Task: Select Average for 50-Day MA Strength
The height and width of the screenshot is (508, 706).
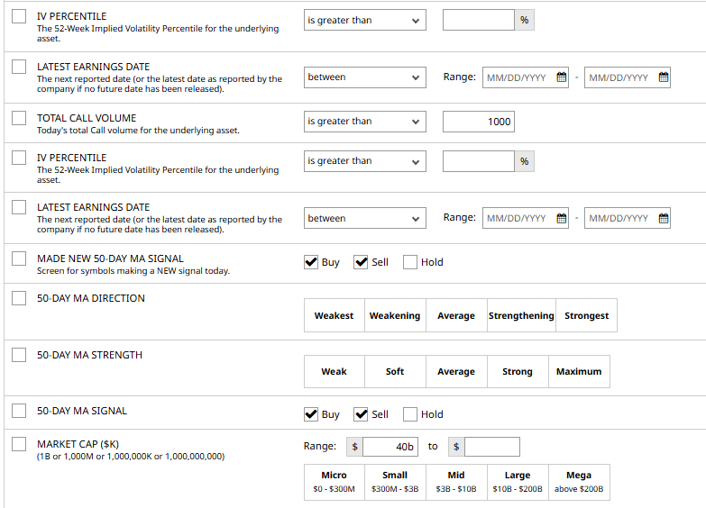Action: point(456,371)
